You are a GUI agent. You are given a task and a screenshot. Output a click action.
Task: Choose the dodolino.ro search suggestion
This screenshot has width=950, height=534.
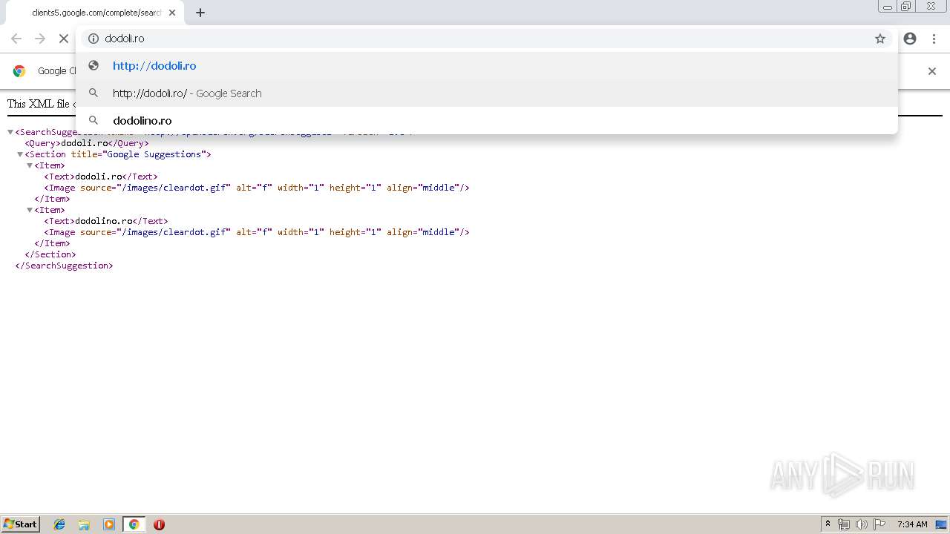487,120
